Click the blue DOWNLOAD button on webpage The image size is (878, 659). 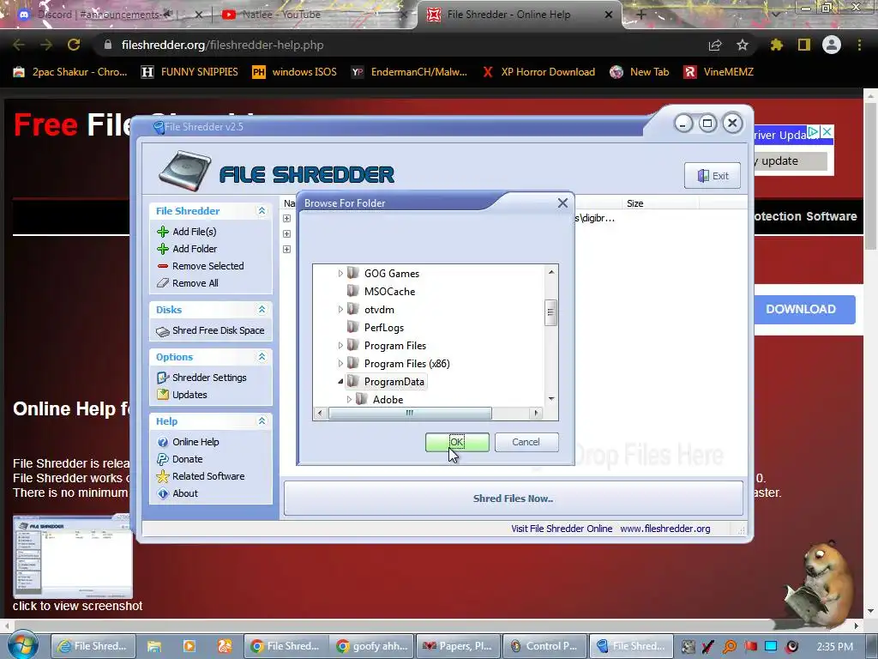coord(804,309)
